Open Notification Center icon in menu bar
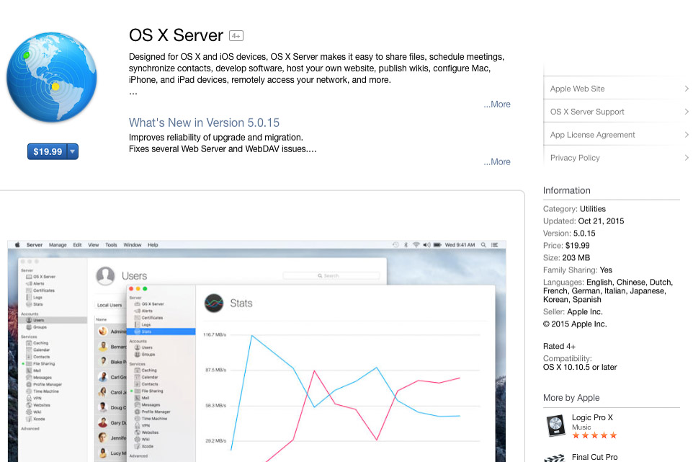Viewport: 693px width, 462px height. click(495, 244)
